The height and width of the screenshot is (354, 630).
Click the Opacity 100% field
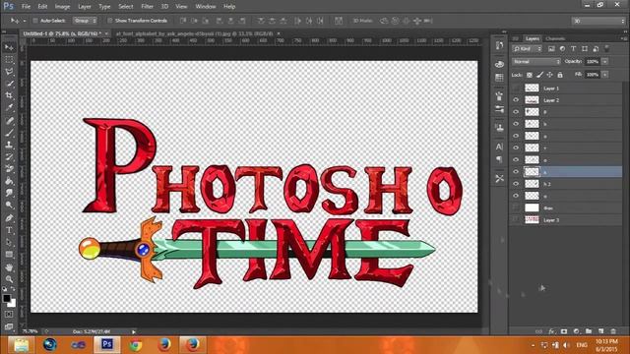593,62
